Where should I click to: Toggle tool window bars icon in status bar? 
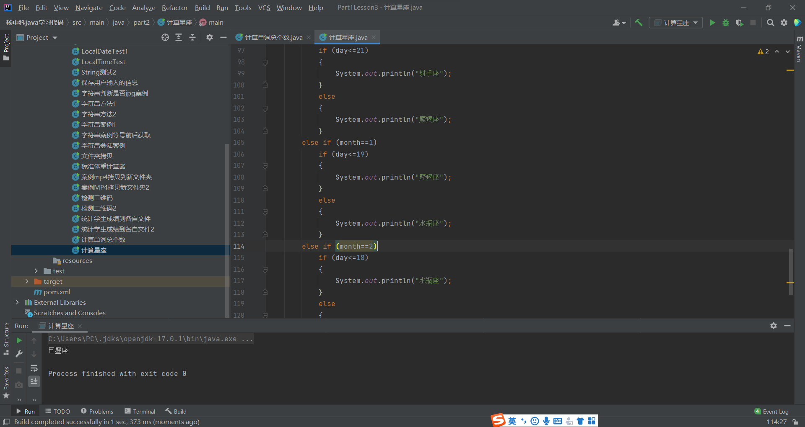[6, 422]
